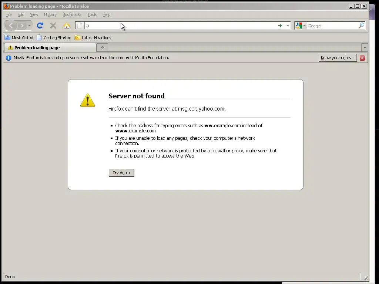Open the Latest Headlines feed bookmark
The width and height of the screenshot is (379, 284).
(93, 38)
